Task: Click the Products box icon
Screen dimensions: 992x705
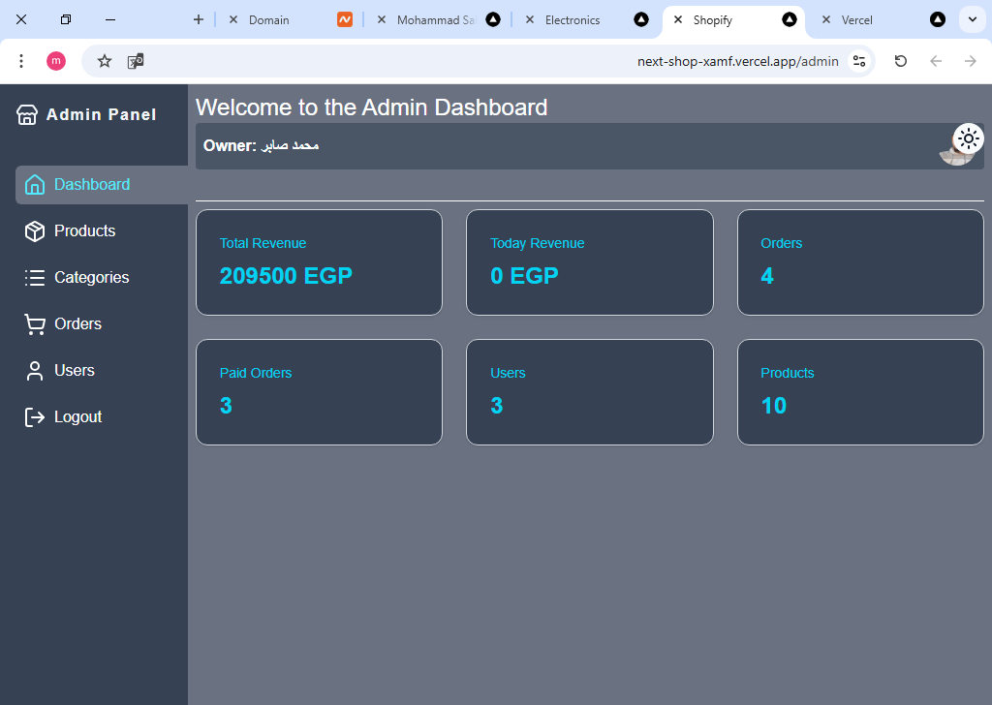Action: (x=35, y=231)
